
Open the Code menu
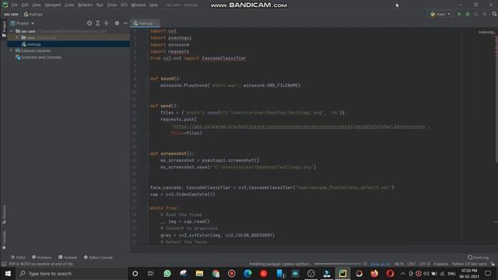tap(69, 5)
